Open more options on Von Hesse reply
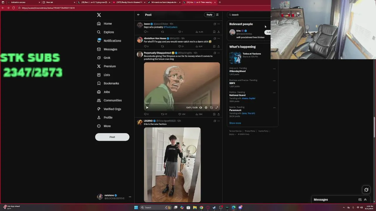 coord(219,38)
